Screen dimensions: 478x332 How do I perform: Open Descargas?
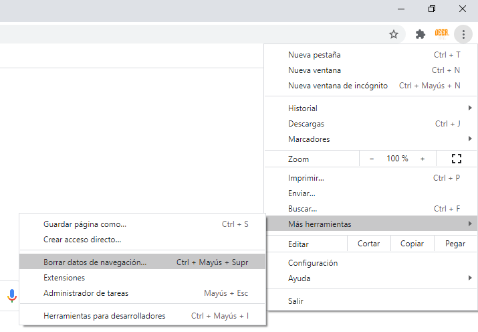click(370, 124)
